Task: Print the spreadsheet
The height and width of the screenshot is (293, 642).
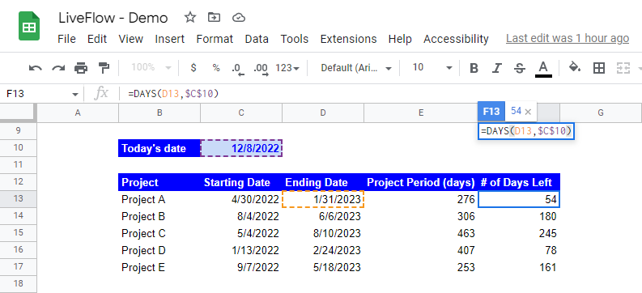Action: pyautogui.click(x=81, y=68)
